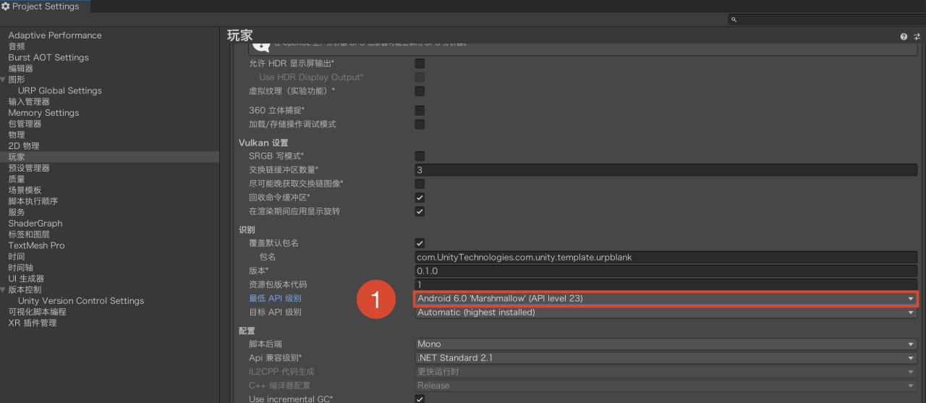The width and height of the screenshot is (926, 403).
Task: Open Api 兼容级别 dropdown
Action: point(666,358)
